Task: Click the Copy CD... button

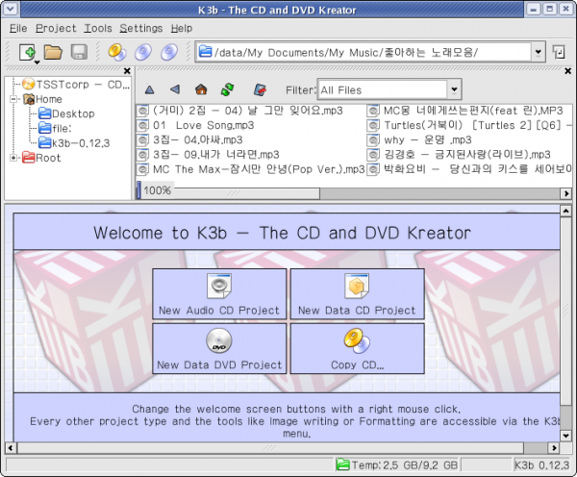Action: 357,348
